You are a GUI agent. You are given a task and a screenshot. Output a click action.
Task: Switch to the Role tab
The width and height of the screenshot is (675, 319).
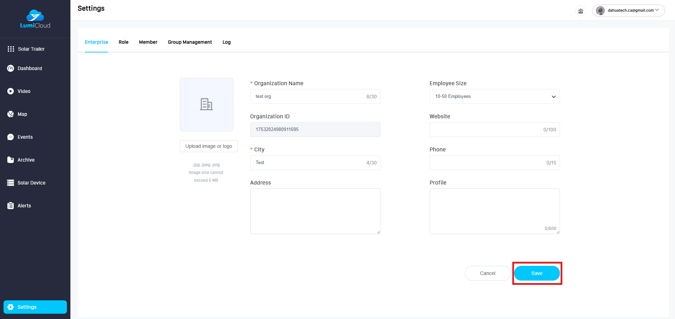click(124, 42)
